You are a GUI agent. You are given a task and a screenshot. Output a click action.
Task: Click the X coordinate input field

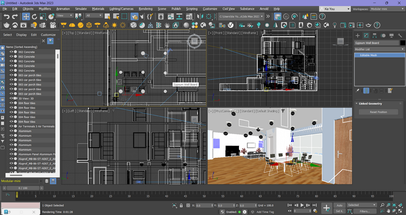(204, 205)
